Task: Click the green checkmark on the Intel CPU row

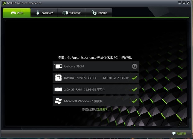Action: point(134,78)
